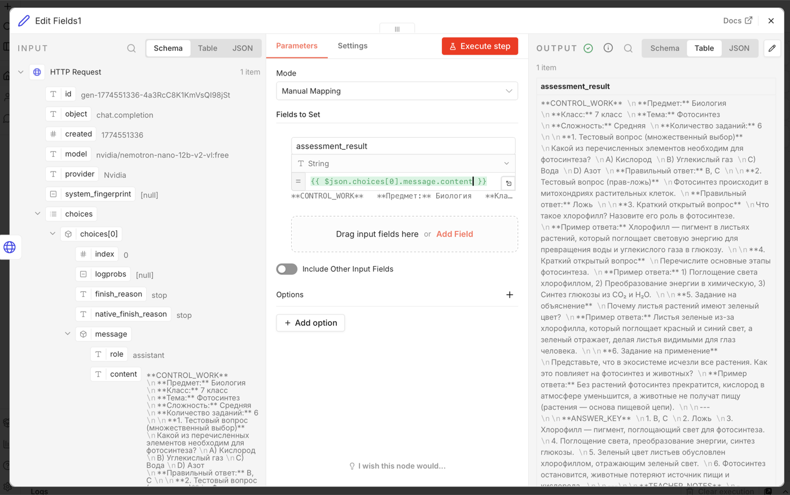The height and width of the screenshot is (495, 790).
Task: Click the info icon next to OUTPUT
Action: click(608, 48)
